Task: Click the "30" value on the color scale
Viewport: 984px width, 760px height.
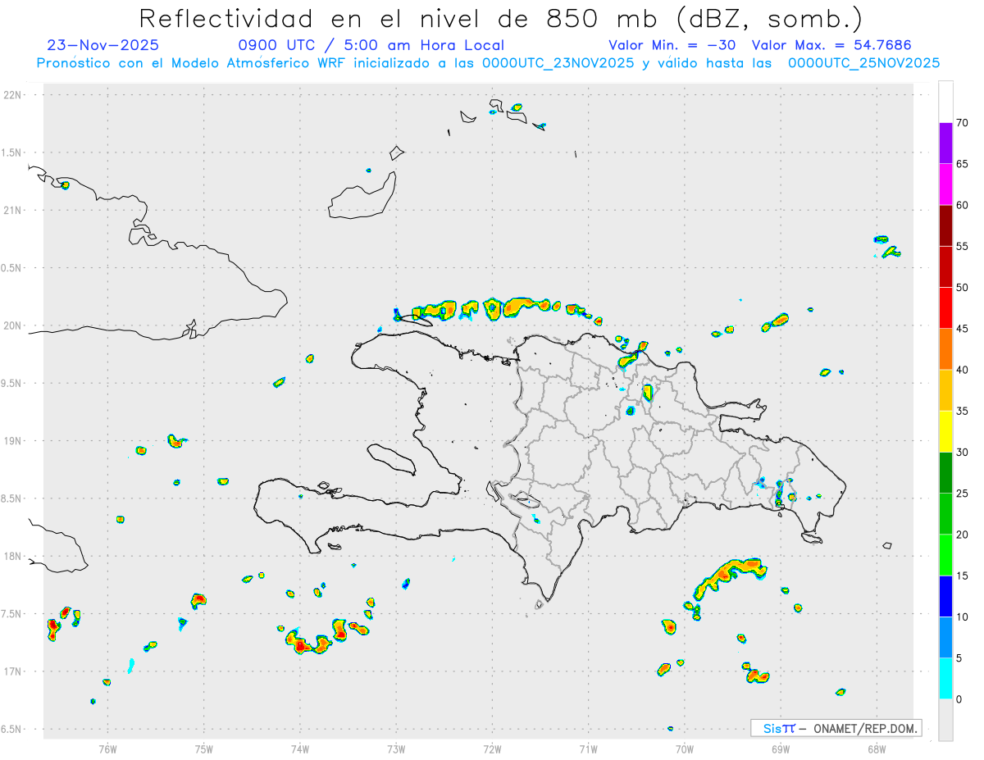Action: (963, 452)
